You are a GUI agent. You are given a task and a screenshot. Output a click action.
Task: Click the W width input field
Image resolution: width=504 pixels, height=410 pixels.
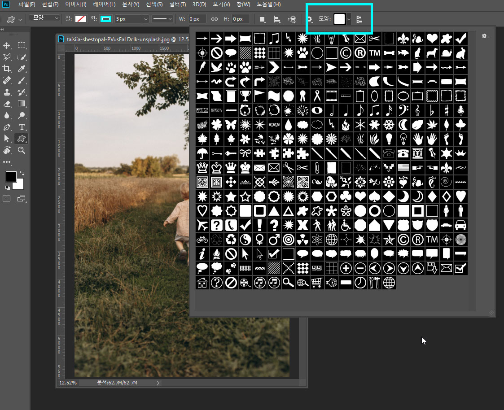click(x=197, y=19)
